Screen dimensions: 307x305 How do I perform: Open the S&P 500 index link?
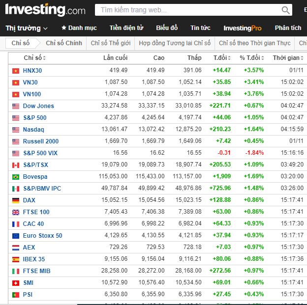[35, 118]
